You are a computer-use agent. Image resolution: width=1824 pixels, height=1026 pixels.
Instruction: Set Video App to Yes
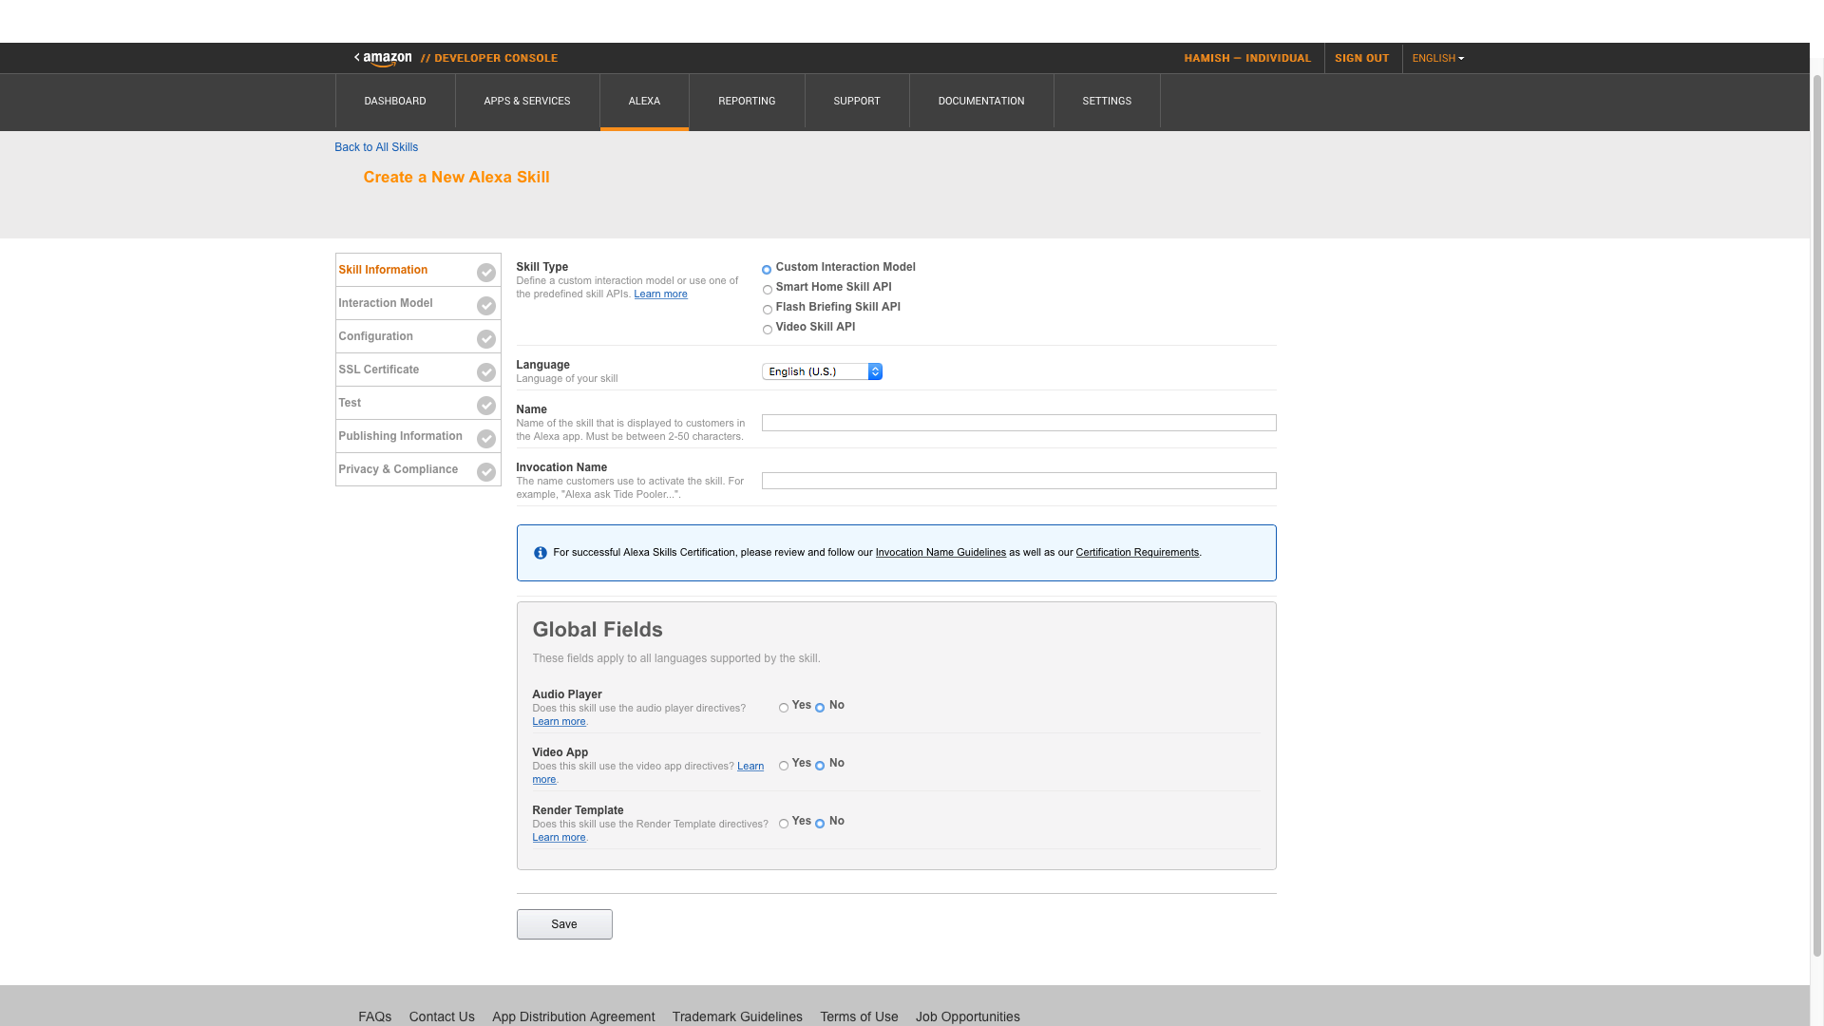click(x=784, y=766)
